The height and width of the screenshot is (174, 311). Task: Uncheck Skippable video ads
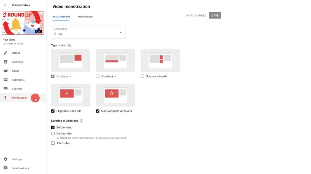point(53,111)
